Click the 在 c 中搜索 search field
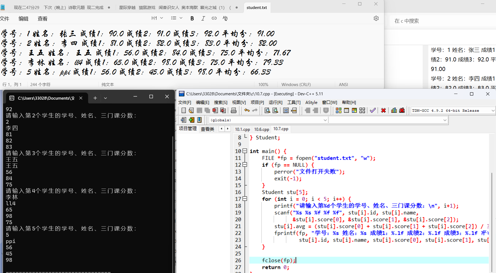496x273 pixels. pyautogui.click(x=442, y=21)
